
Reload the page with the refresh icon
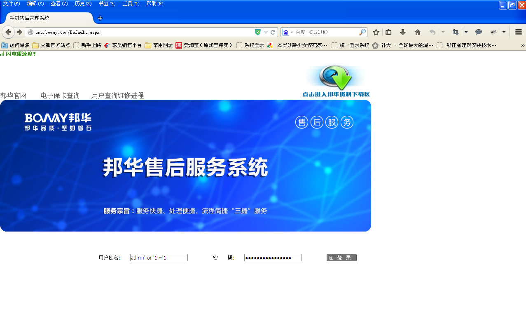point(273,32)
